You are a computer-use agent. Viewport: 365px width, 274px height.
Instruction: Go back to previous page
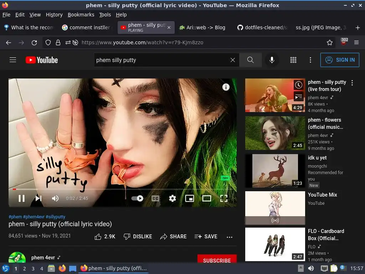(9, 42)
